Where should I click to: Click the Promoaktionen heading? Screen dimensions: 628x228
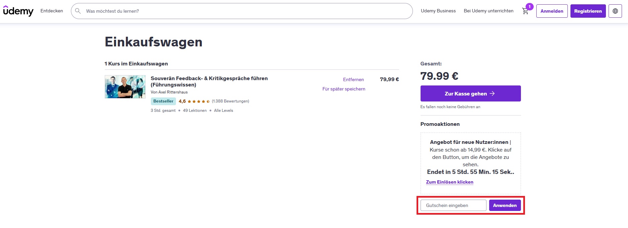[x=440, y=124]
